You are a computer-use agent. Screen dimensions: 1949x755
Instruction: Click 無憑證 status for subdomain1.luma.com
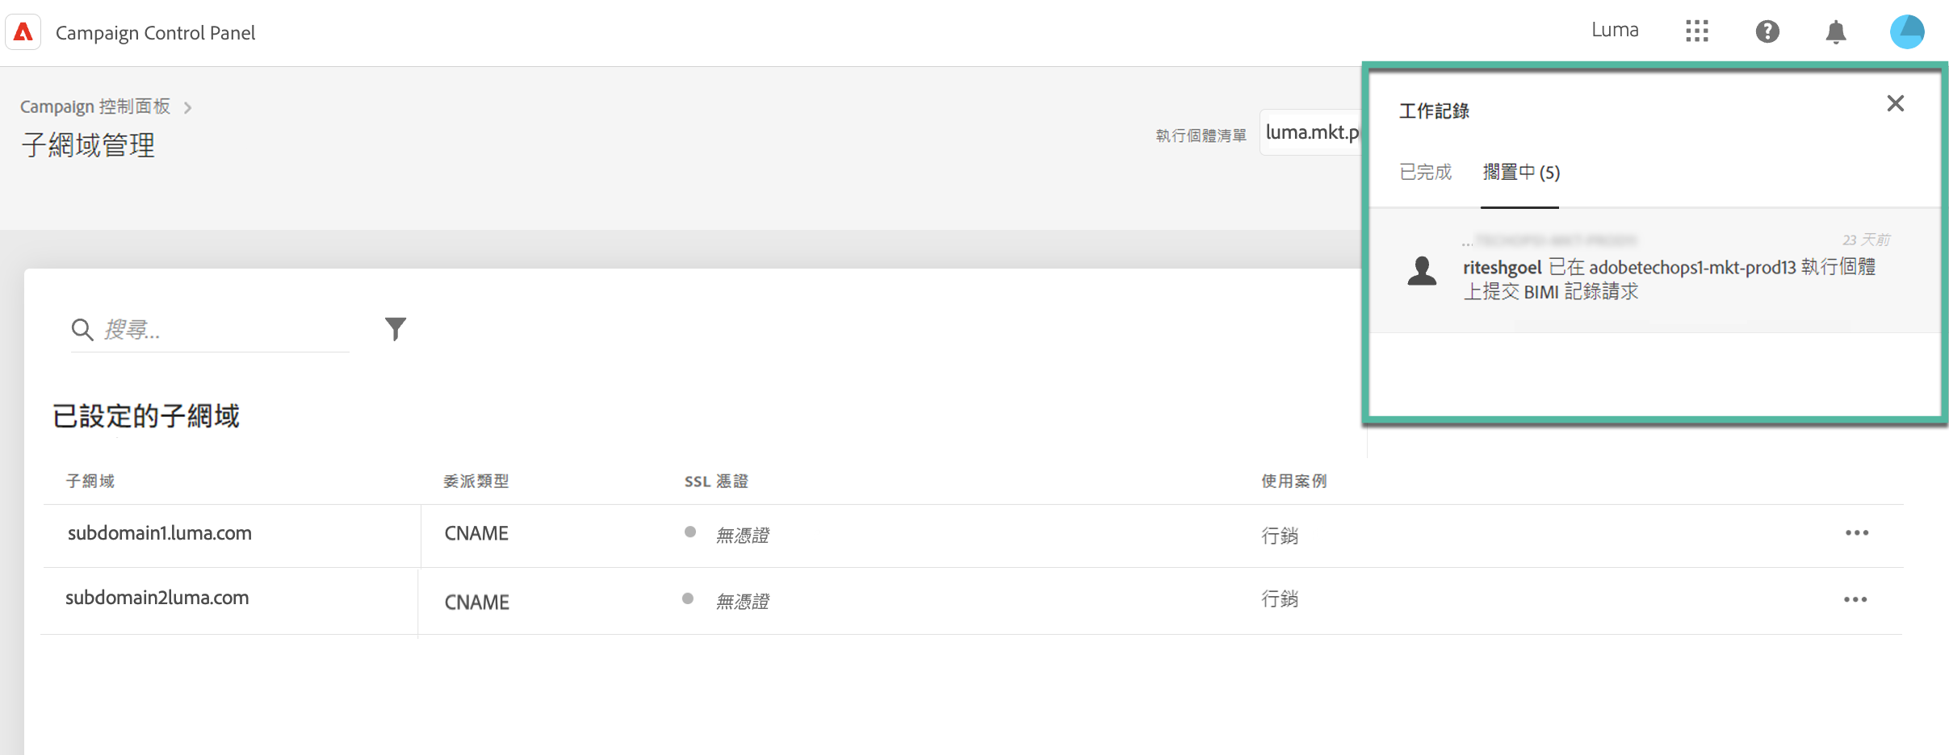(x=743, y=535)
